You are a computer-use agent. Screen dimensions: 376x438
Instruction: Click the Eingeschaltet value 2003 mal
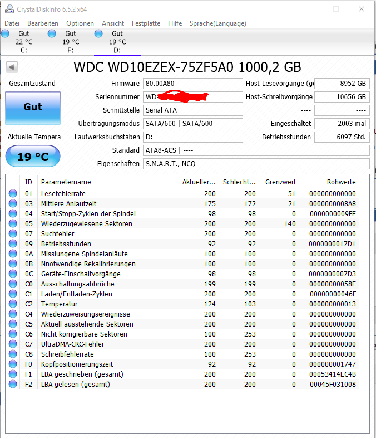click(342, 124)
